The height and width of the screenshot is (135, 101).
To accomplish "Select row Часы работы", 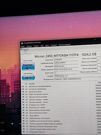I will [x=62, y=116].
